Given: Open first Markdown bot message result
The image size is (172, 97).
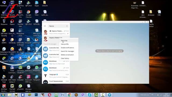Looking at the screenshot, I should point(56,63).
